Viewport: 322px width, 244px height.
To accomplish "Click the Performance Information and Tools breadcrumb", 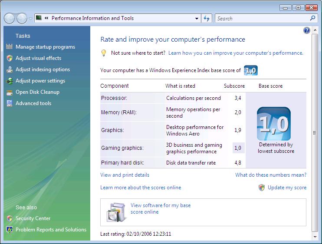I will (92, 18).
